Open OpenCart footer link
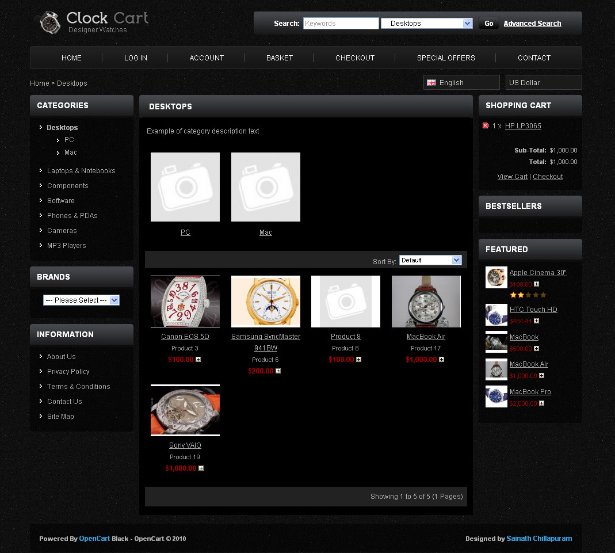This screenshot has height=553, width=615. click(x=94, y=539)
